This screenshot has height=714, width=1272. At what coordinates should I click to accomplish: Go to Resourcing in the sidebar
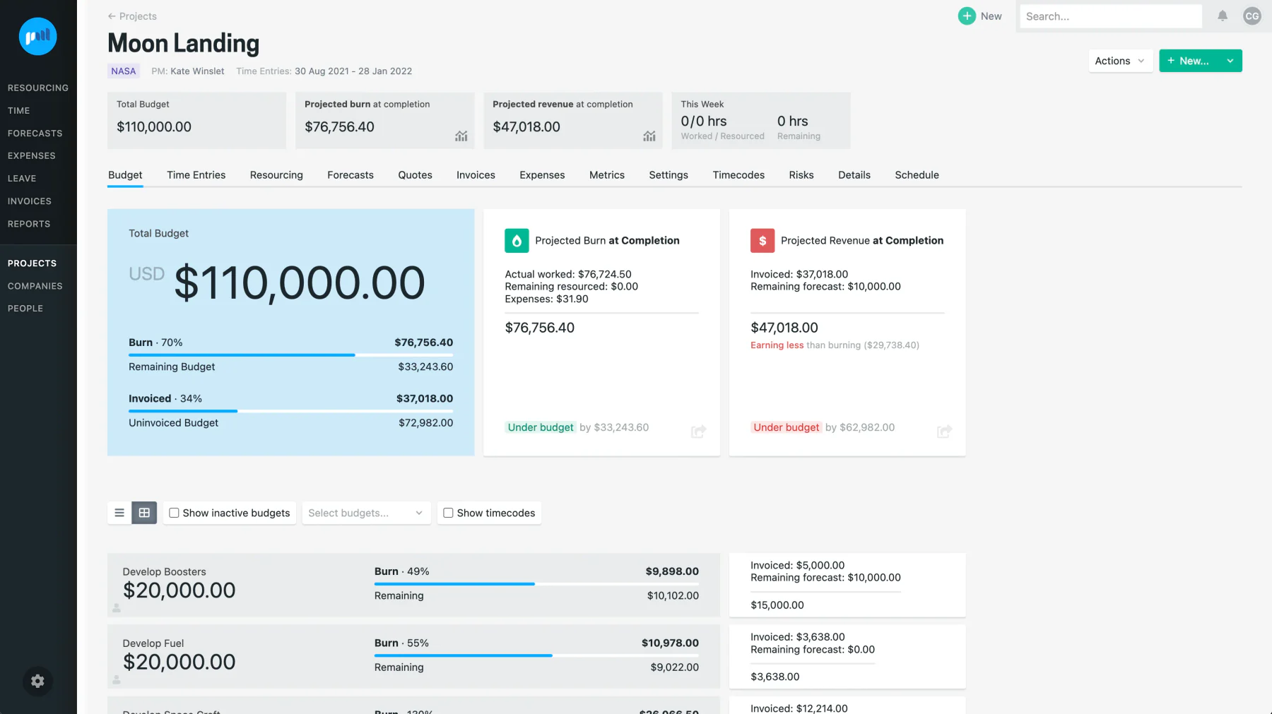click(x=38, y=88)
